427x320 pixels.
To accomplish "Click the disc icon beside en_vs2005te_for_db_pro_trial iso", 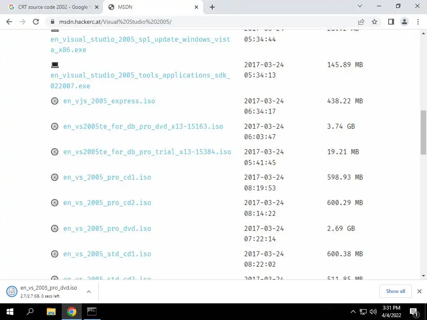I will tap(55, 152).
